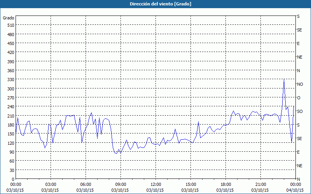The width and height of the screenshot is (311, 194).
Task: Select the "N" compass label beside the 360 gridline
Action: click(298, 71)
